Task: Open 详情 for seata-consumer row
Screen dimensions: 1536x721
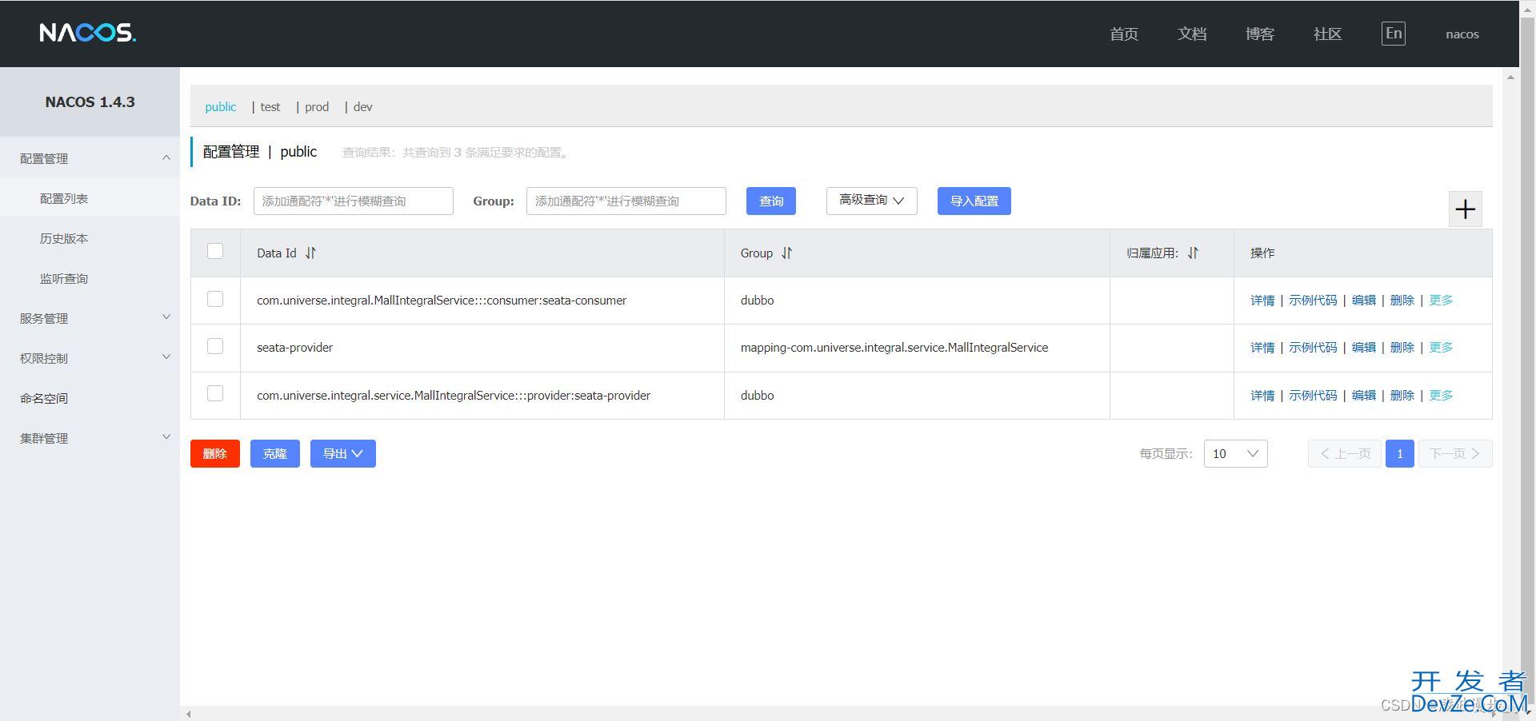Action: (x=1262, y=301)
